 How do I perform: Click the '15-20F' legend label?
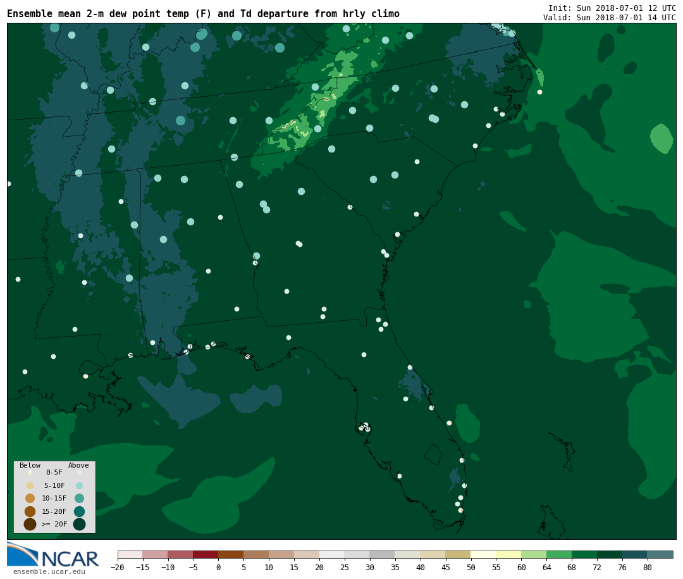tap(54, 511)
